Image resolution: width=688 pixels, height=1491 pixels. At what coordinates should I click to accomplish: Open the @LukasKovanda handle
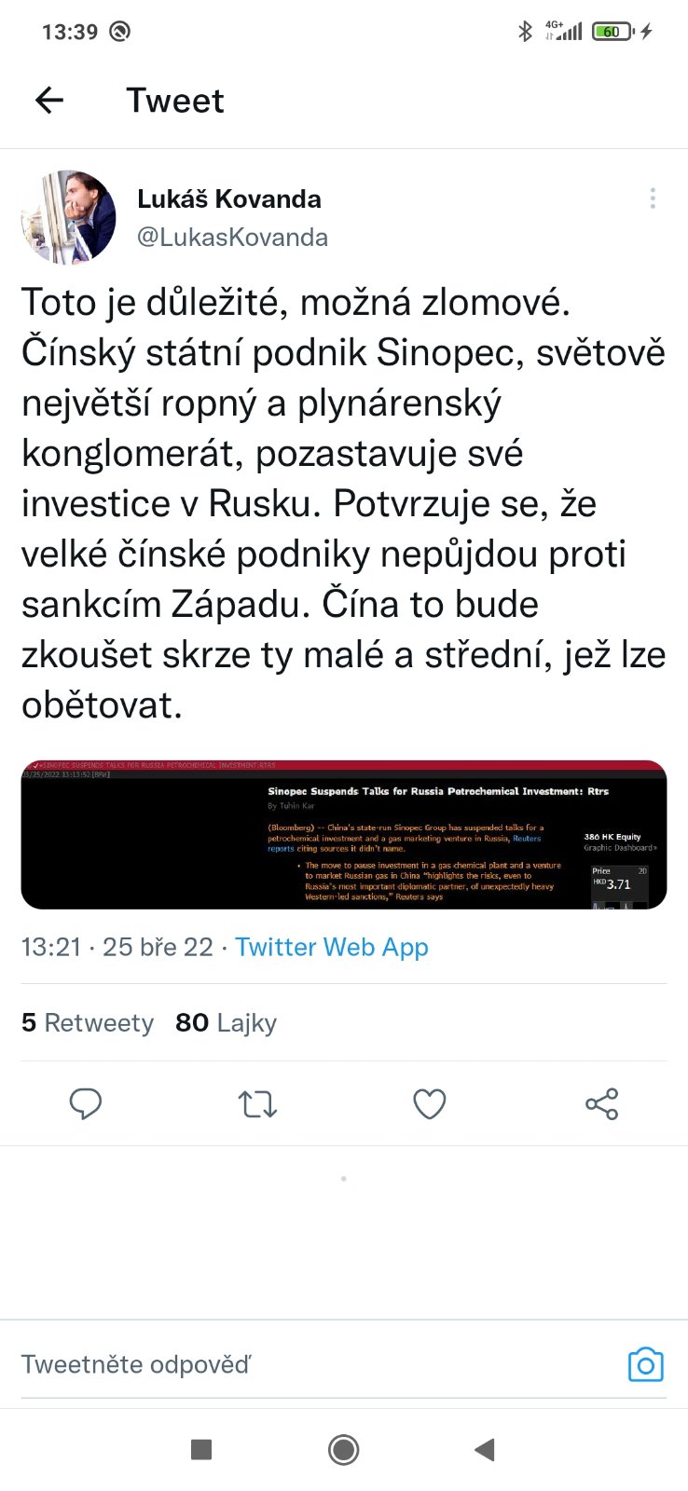[232, 238]
